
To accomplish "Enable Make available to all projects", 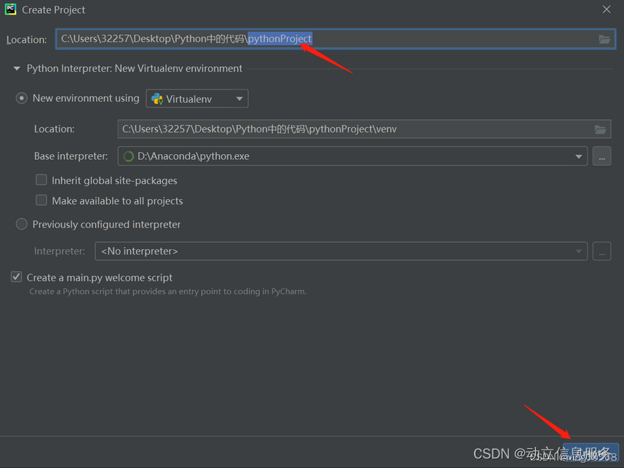I will coord(41,201).
